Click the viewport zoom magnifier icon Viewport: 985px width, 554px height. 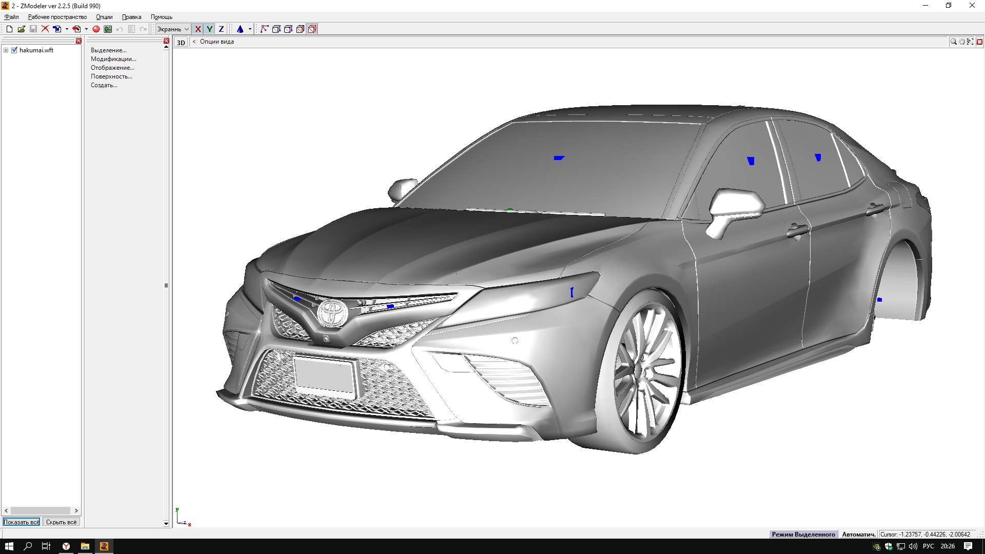pos(953,42)
